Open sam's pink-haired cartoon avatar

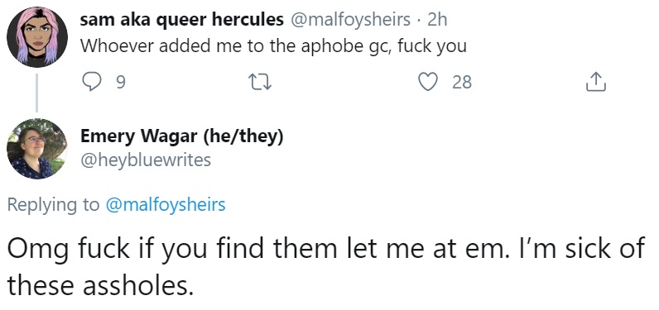click(x=37, y=37)
